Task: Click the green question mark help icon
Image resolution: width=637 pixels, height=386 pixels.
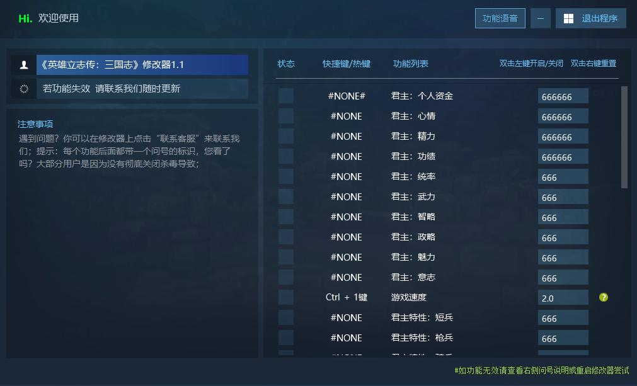Action: click(x=603, y=297)
